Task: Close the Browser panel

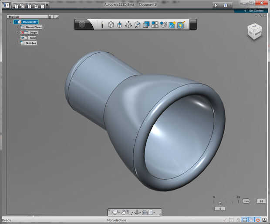Action: point(57,17)
